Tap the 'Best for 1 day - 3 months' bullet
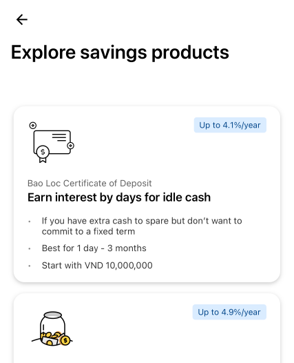The height and width of the screenshot is (363, 294). pos(94,248)
